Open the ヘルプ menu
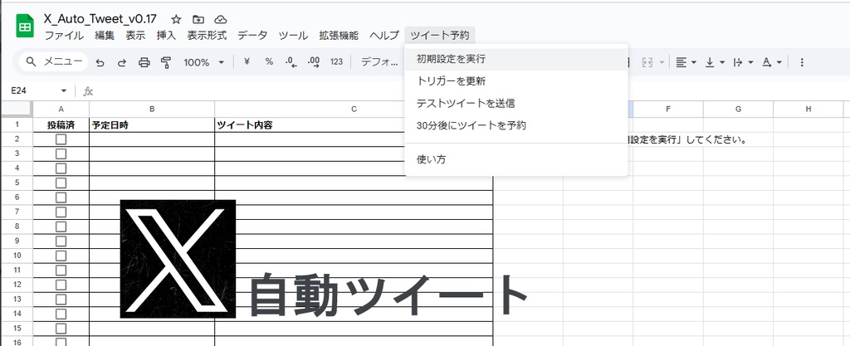850x346 pixels. tap(384, 36)
